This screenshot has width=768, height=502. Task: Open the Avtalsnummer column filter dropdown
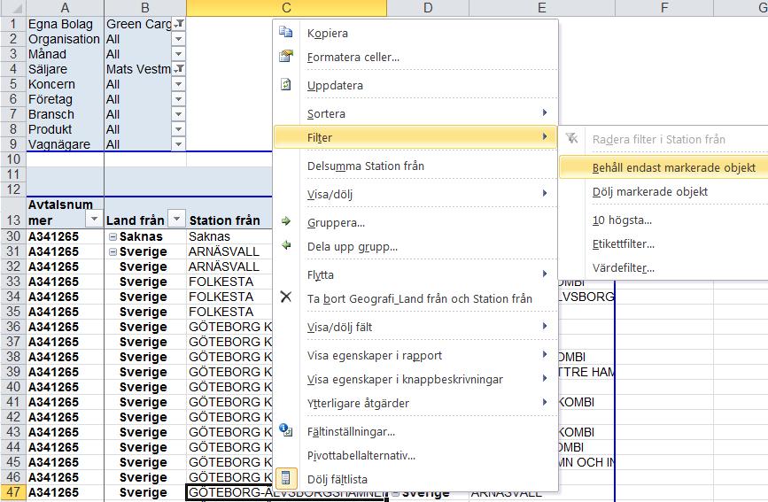click(94, 219)
